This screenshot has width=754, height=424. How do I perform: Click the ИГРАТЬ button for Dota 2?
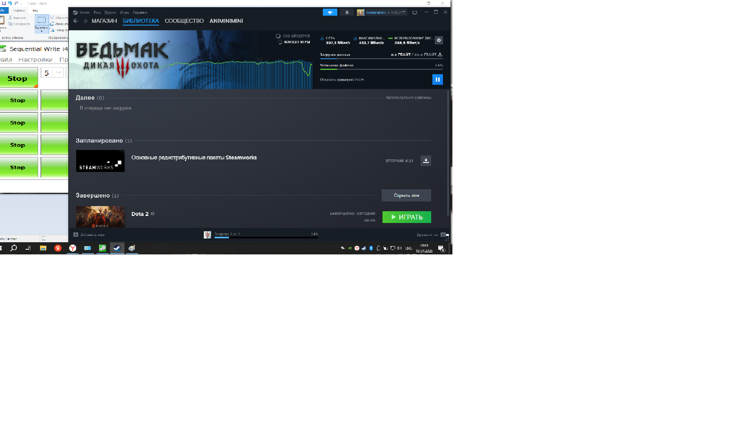406,217
